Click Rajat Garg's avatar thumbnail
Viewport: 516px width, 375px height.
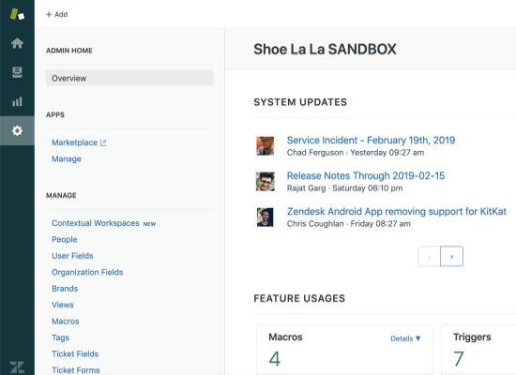(x=265, y=181)
